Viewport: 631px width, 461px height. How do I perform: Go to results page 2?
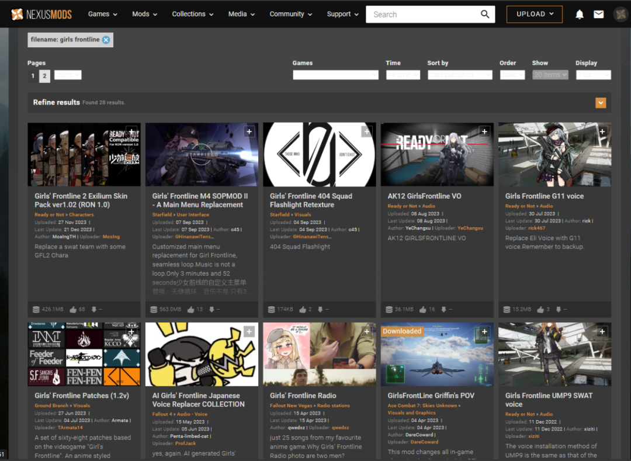tap(44, 75)
